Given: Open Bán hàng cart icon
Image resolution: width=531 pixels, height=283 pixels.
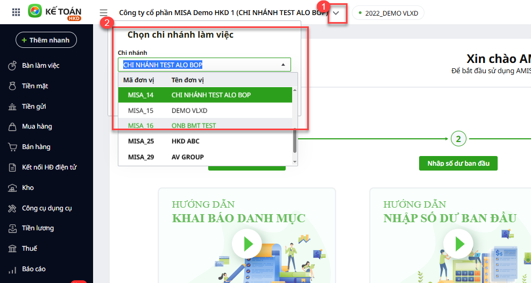Looking at the screenshot, I should pyautogui.click(x=12, y=147).
